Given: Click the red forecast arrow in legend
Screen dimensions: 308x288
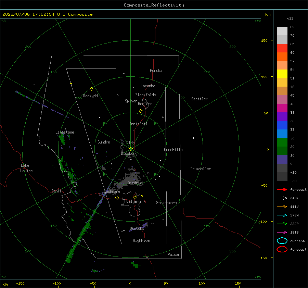Looking at the screenshot, I should pos(282,189).
